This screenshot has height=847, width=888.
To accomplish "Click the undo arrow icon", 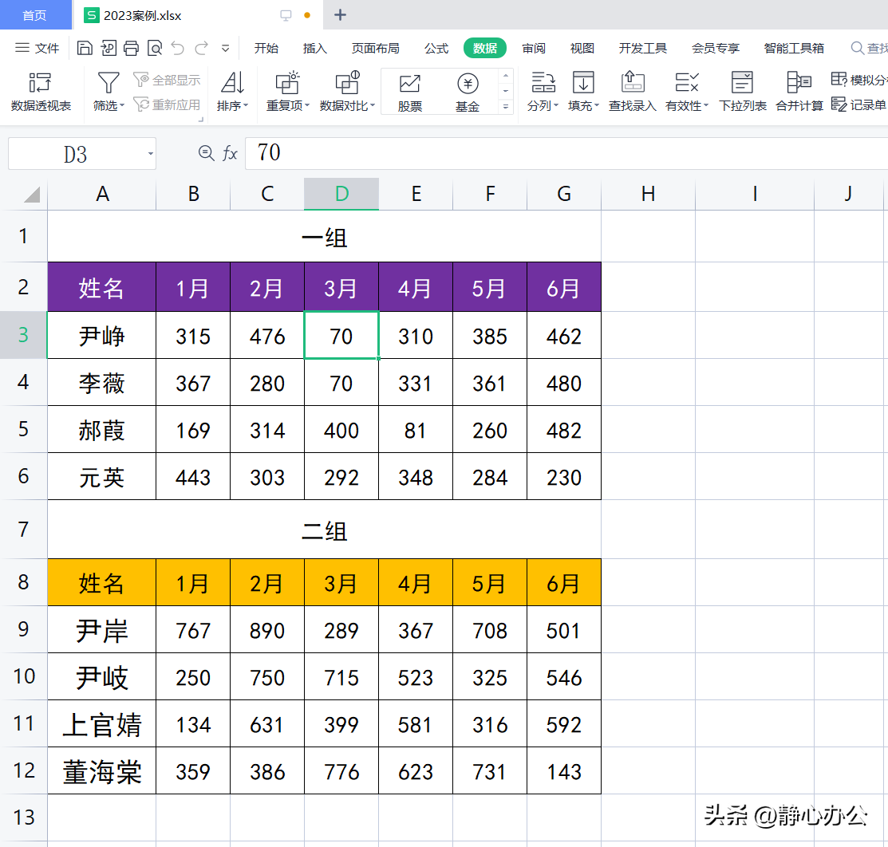I will coord(178,48).
